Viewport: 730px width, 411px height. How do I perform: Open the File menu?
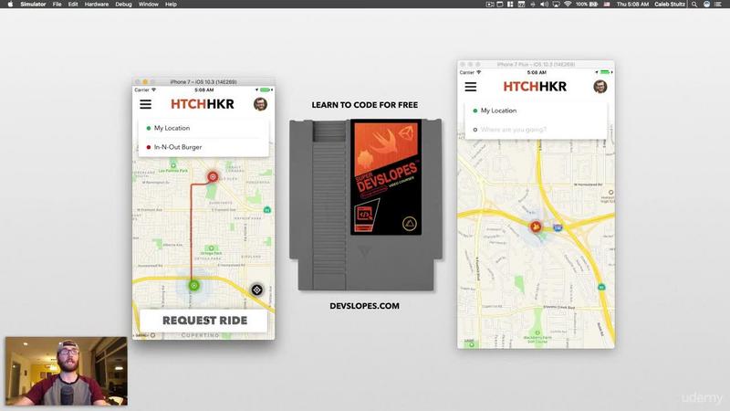click(x=57, y=5)
